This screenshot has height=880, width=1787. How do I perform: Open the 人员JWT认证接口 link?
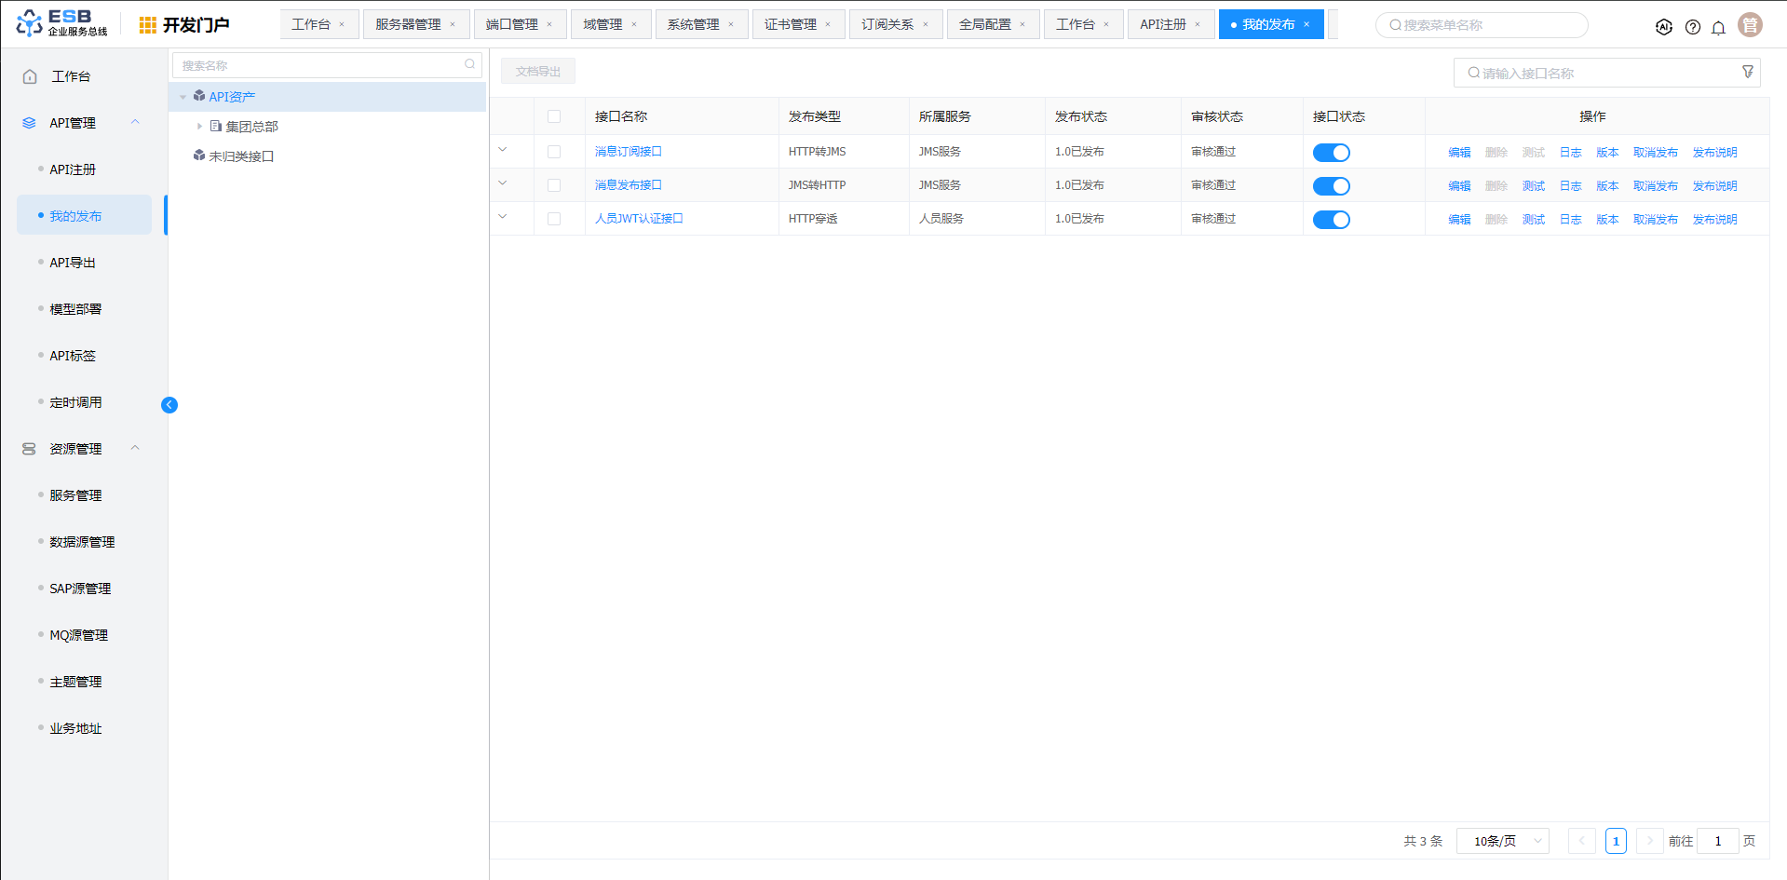(x=639, y=219)
